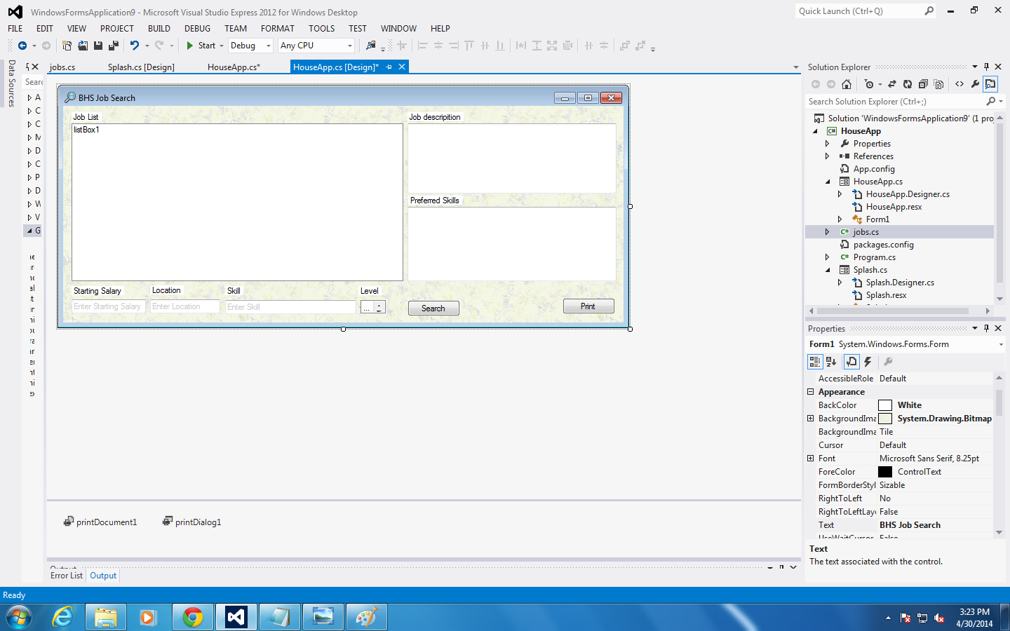Select jobs.cs in Solution Explorer
This screenshot has height=631, width=1010.
click(x=866, y=232)
